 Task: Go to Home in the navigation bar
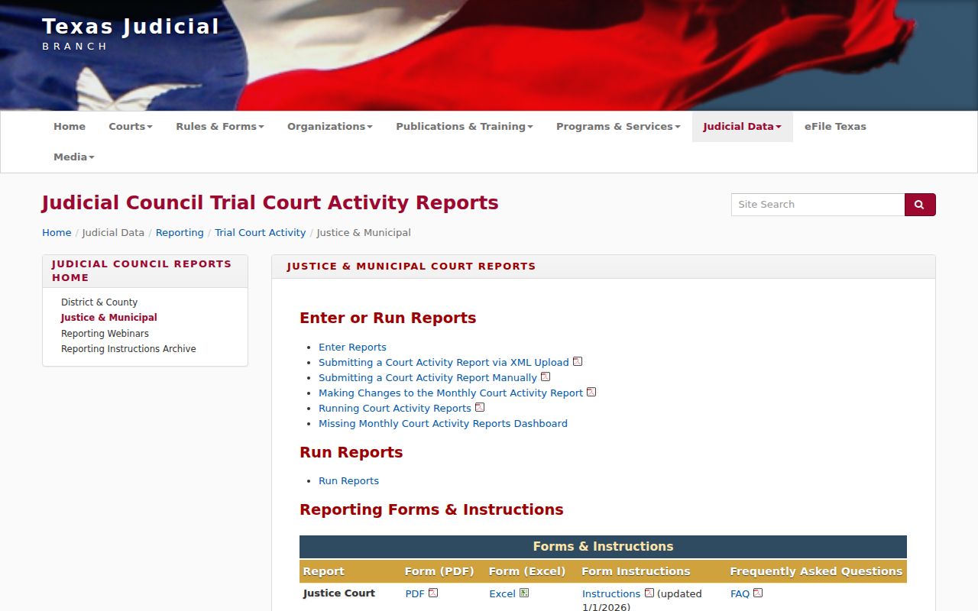point(70,127)
